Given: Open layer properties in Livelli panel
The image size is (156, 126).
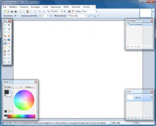Looking at the screenshot, I should tap(150, 117).
